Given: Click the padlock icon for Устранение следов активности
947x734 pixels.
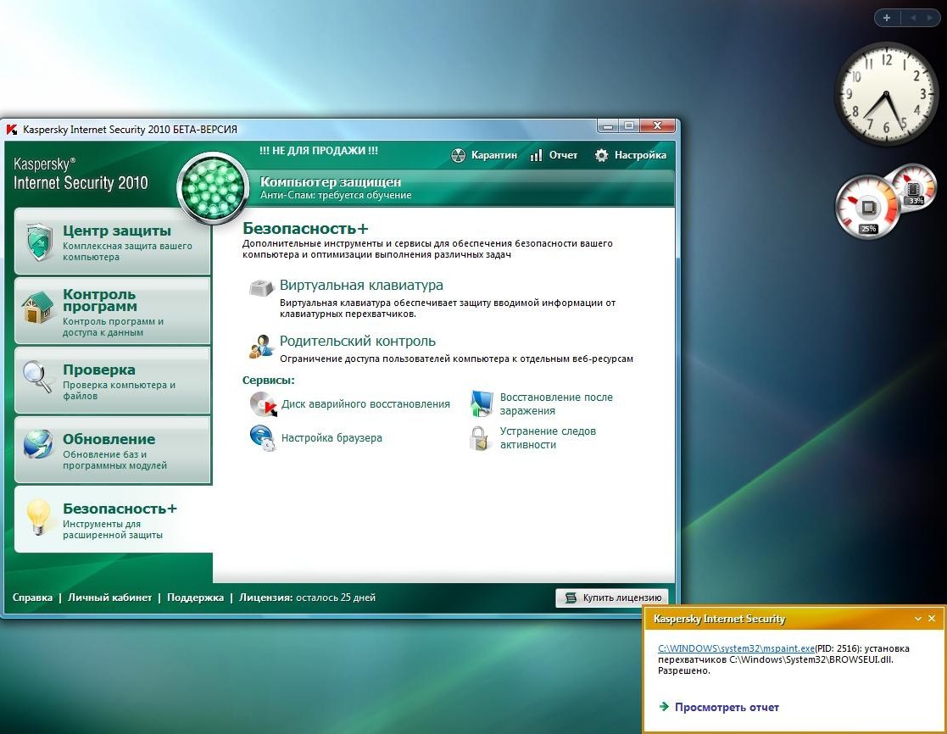Looking at the screenshot, I should point(480,438).
